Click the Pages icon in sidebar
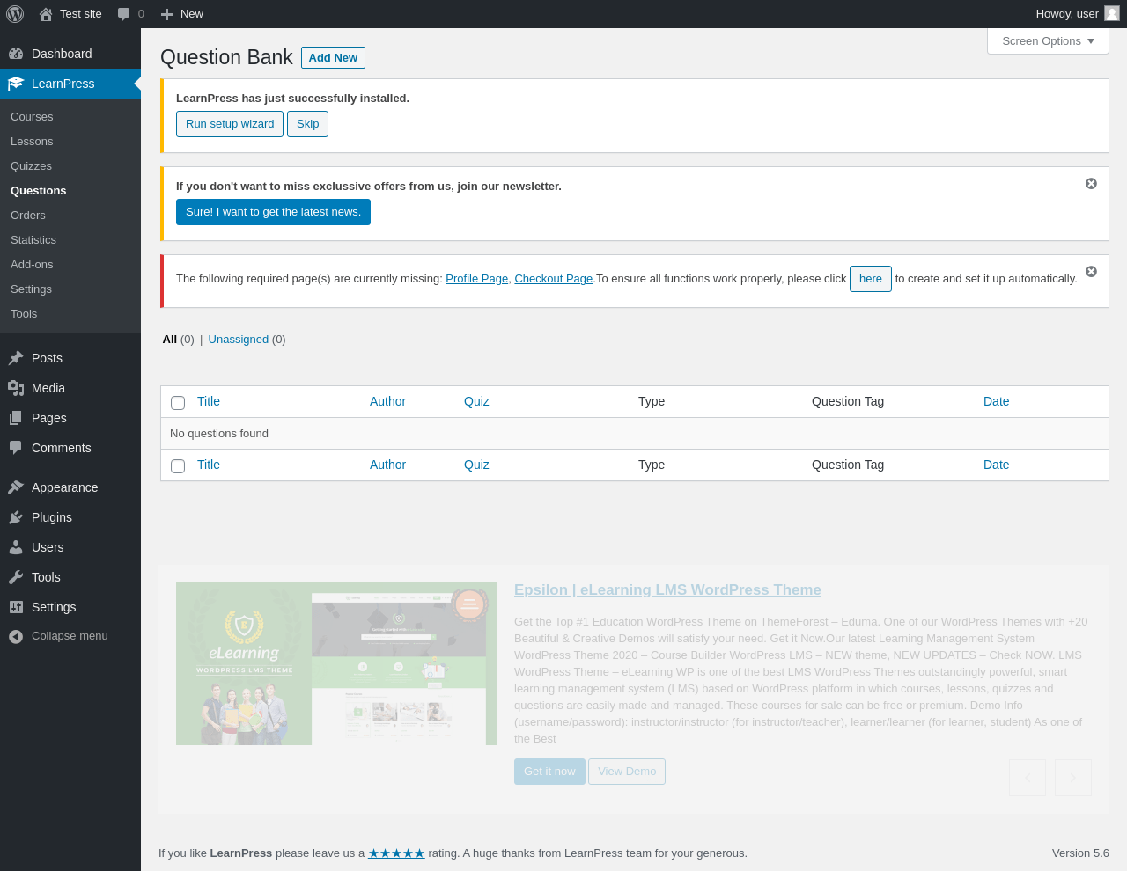The height and width of the screenshot is (871, 1127). coord(16,418)
